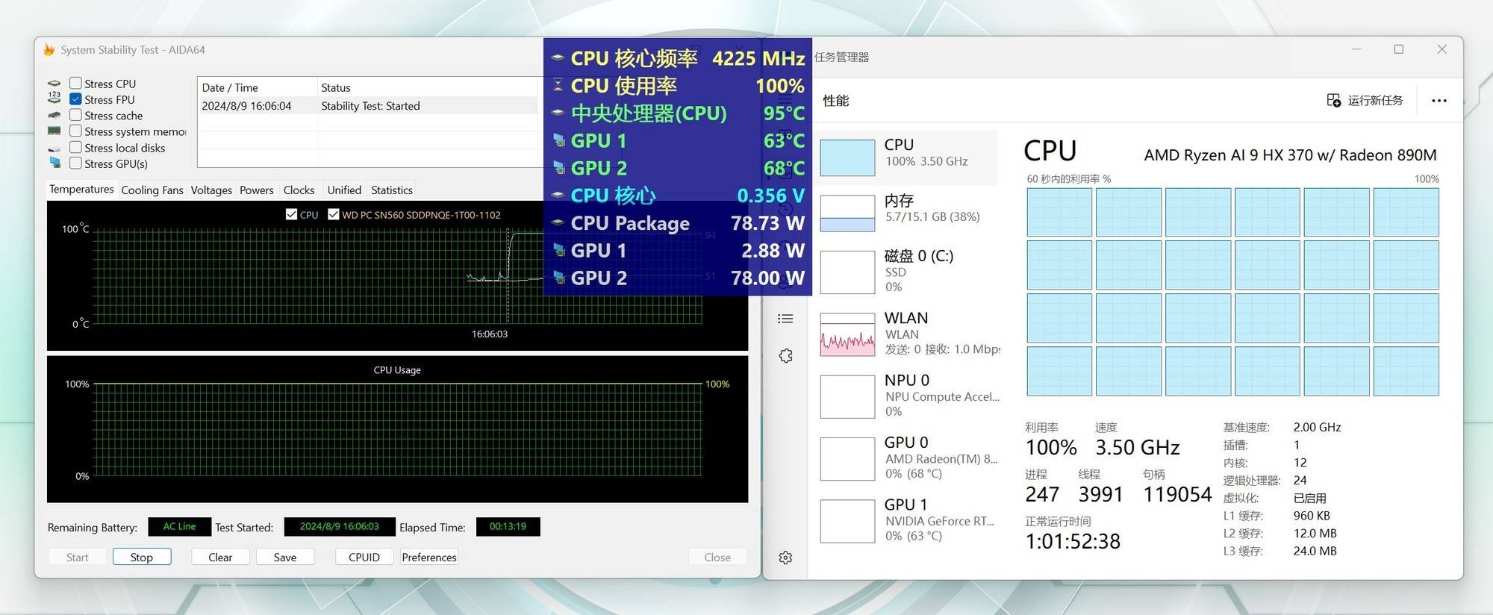Enable the Stress CPU checkbox
1493x615 pixels.
pos(75,83)
